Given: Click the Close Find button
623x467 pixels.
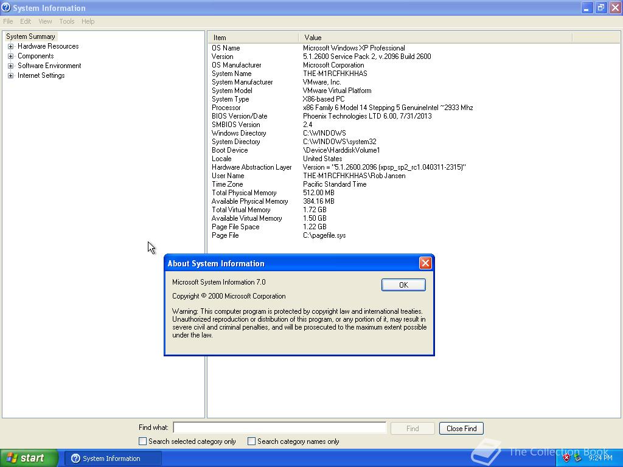Looking at the screenshot, I should 461,429.
